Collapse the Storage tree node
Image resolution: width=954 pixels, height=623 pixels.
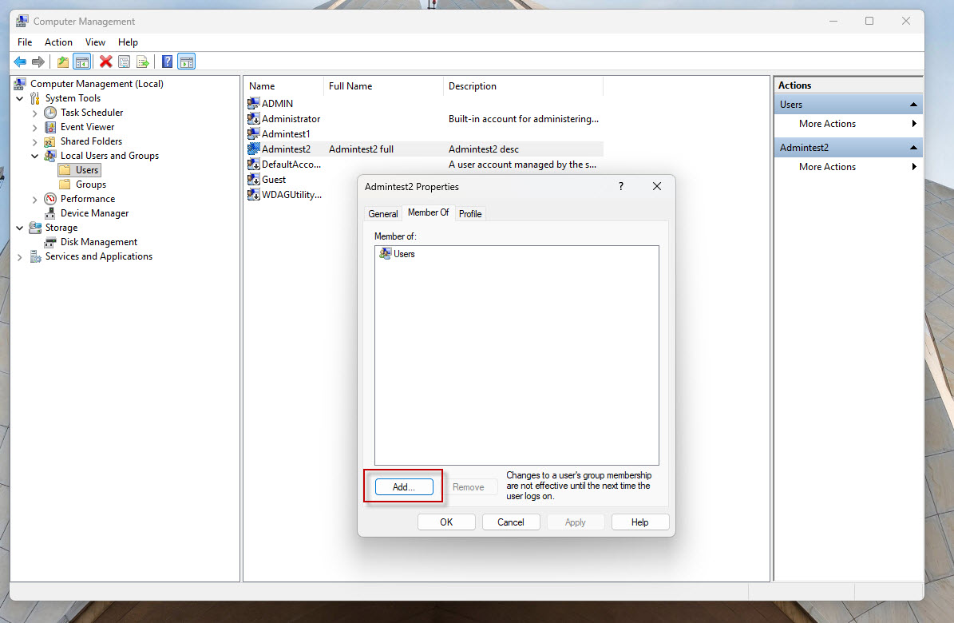pyautogui.click(x=20, y=228)
